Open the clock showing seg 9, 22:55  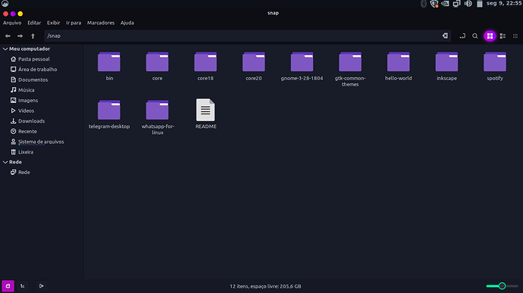(503, 3)
